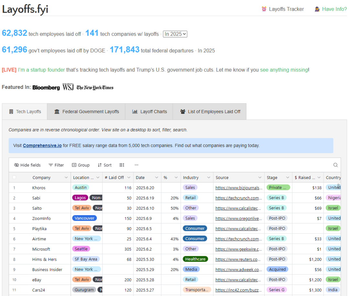Screen dimensions: 349x296
Task: Click the SF Bay Area location tag
Action: [86, 259]
